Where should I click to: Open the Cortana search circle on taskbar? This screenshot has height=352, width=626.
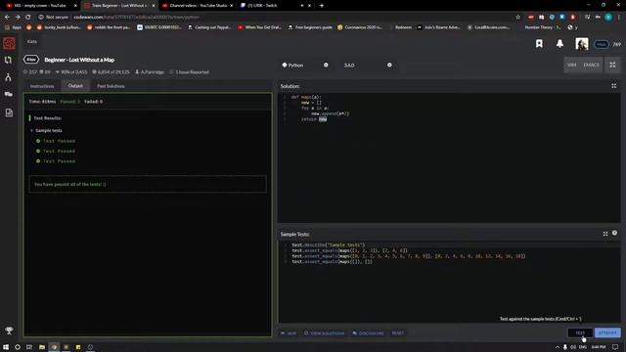tap(18, 347)
